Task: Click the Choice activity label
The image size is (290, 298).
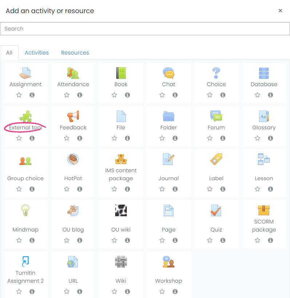Action: tap(216, 84)
